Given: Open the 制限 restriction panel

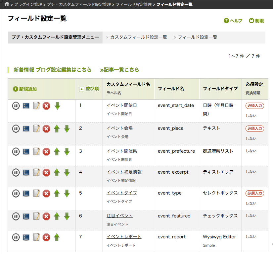Looking at the screenshot, I should 256,21.
